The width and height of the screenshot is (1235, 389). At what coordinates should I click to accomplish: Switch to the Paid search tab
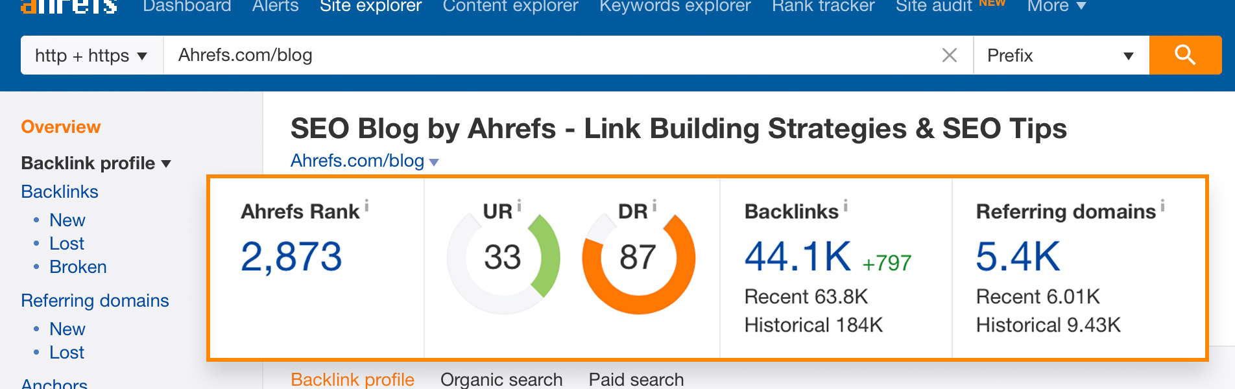[636, 379]
